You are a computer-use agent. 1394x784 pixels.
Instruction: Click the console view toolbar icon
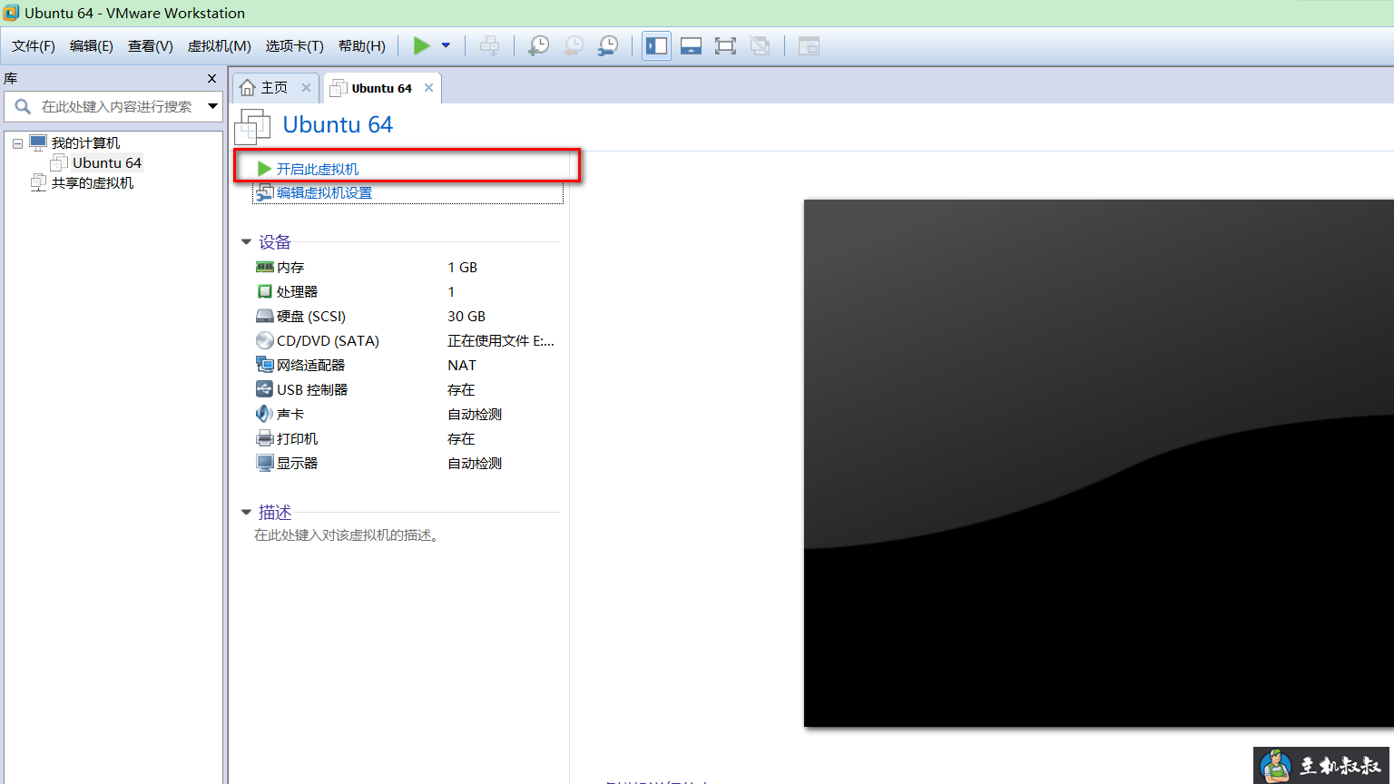click(809, 45)
